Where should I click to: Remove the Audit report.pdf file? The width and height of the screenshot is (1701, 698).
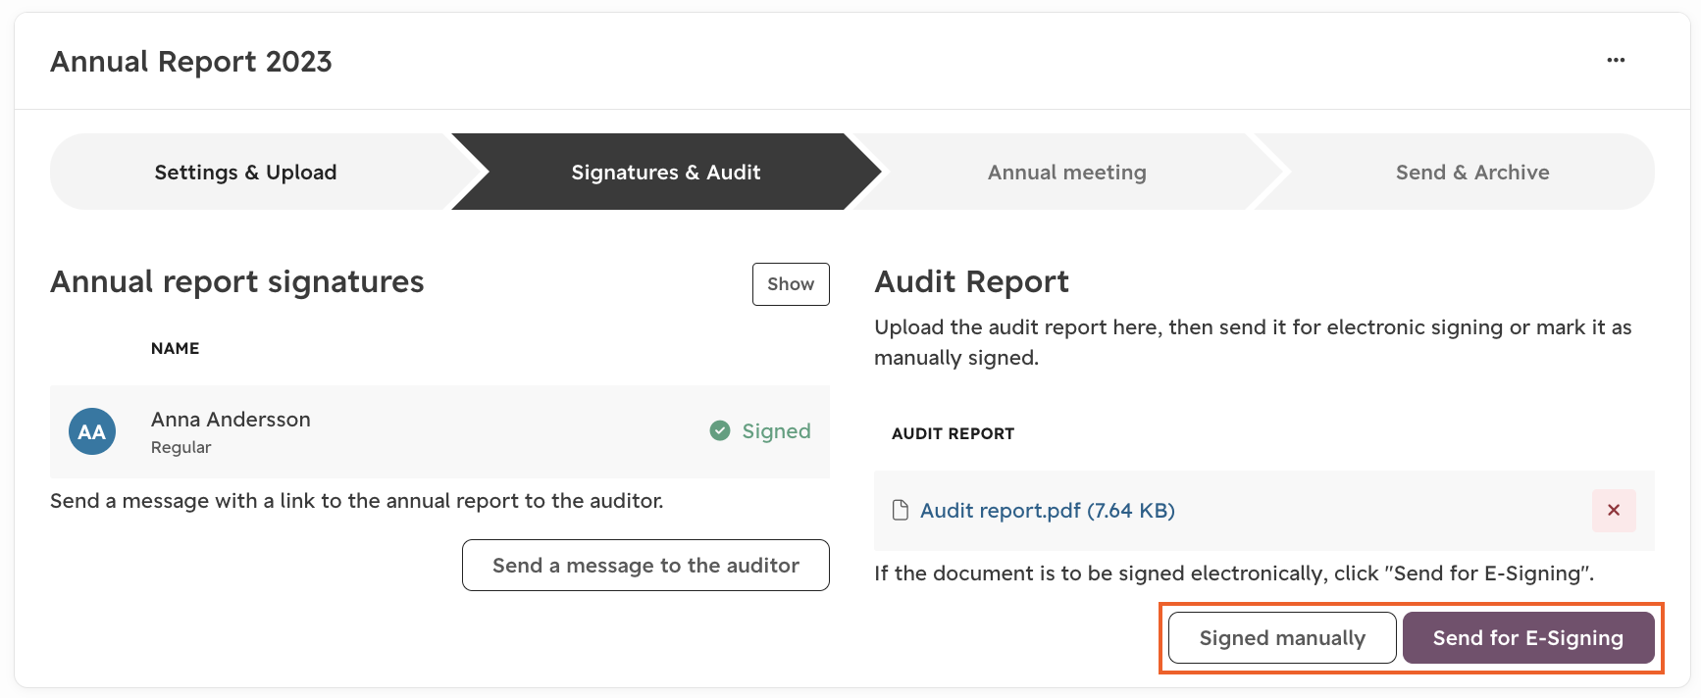pos(1614,511)
